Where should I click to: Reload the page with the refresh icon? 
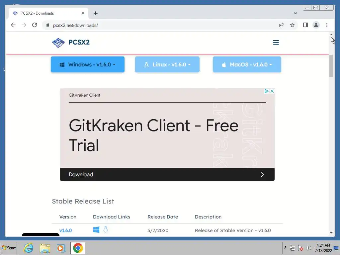click(x=35, y=25)
